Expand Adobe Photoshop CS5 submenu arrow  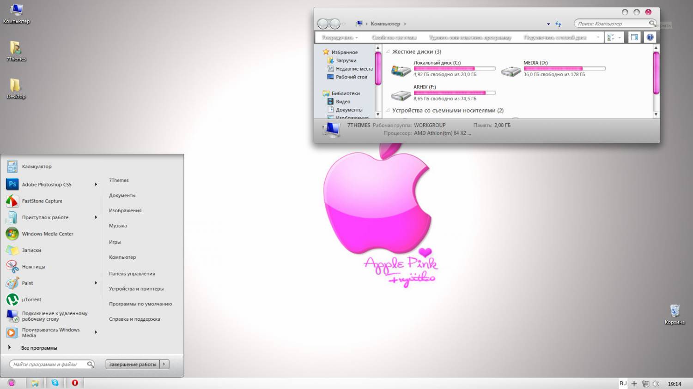click(x=96, y=185)
